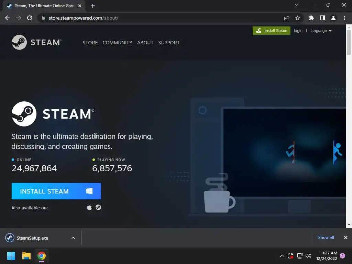352x264 pixels.
Task: Open File Explorer from the taskbar
Action: [26, 256]
